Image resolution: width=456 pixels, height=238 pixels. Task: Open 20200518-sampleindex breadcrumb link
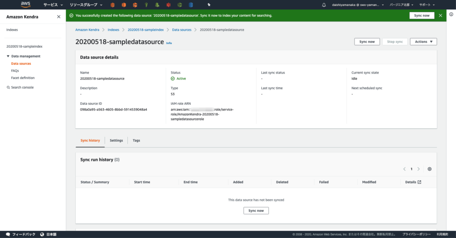(x=146, y=30)
